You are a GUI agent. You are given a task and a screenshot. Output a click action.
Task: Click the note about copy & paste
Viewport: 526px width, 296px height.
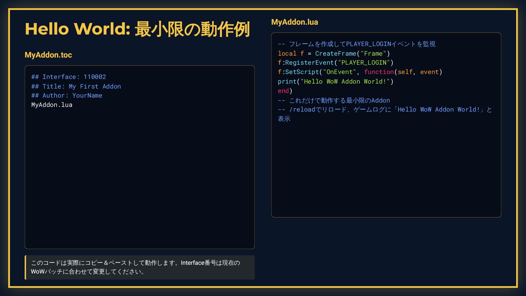pyautogui.click(x=135, y=263)
